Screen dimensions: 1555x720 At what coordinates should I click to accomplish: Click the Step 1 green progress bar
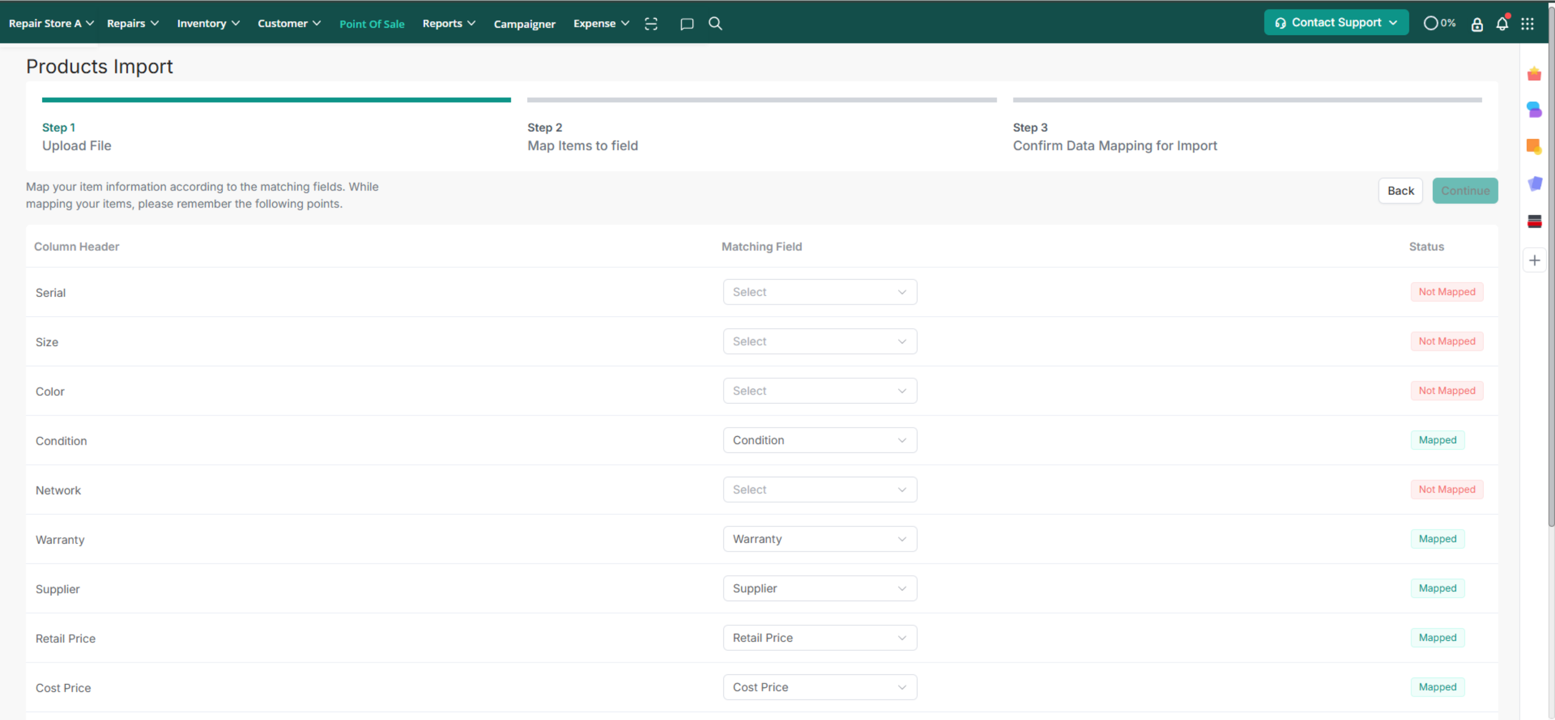pos(276,100)
